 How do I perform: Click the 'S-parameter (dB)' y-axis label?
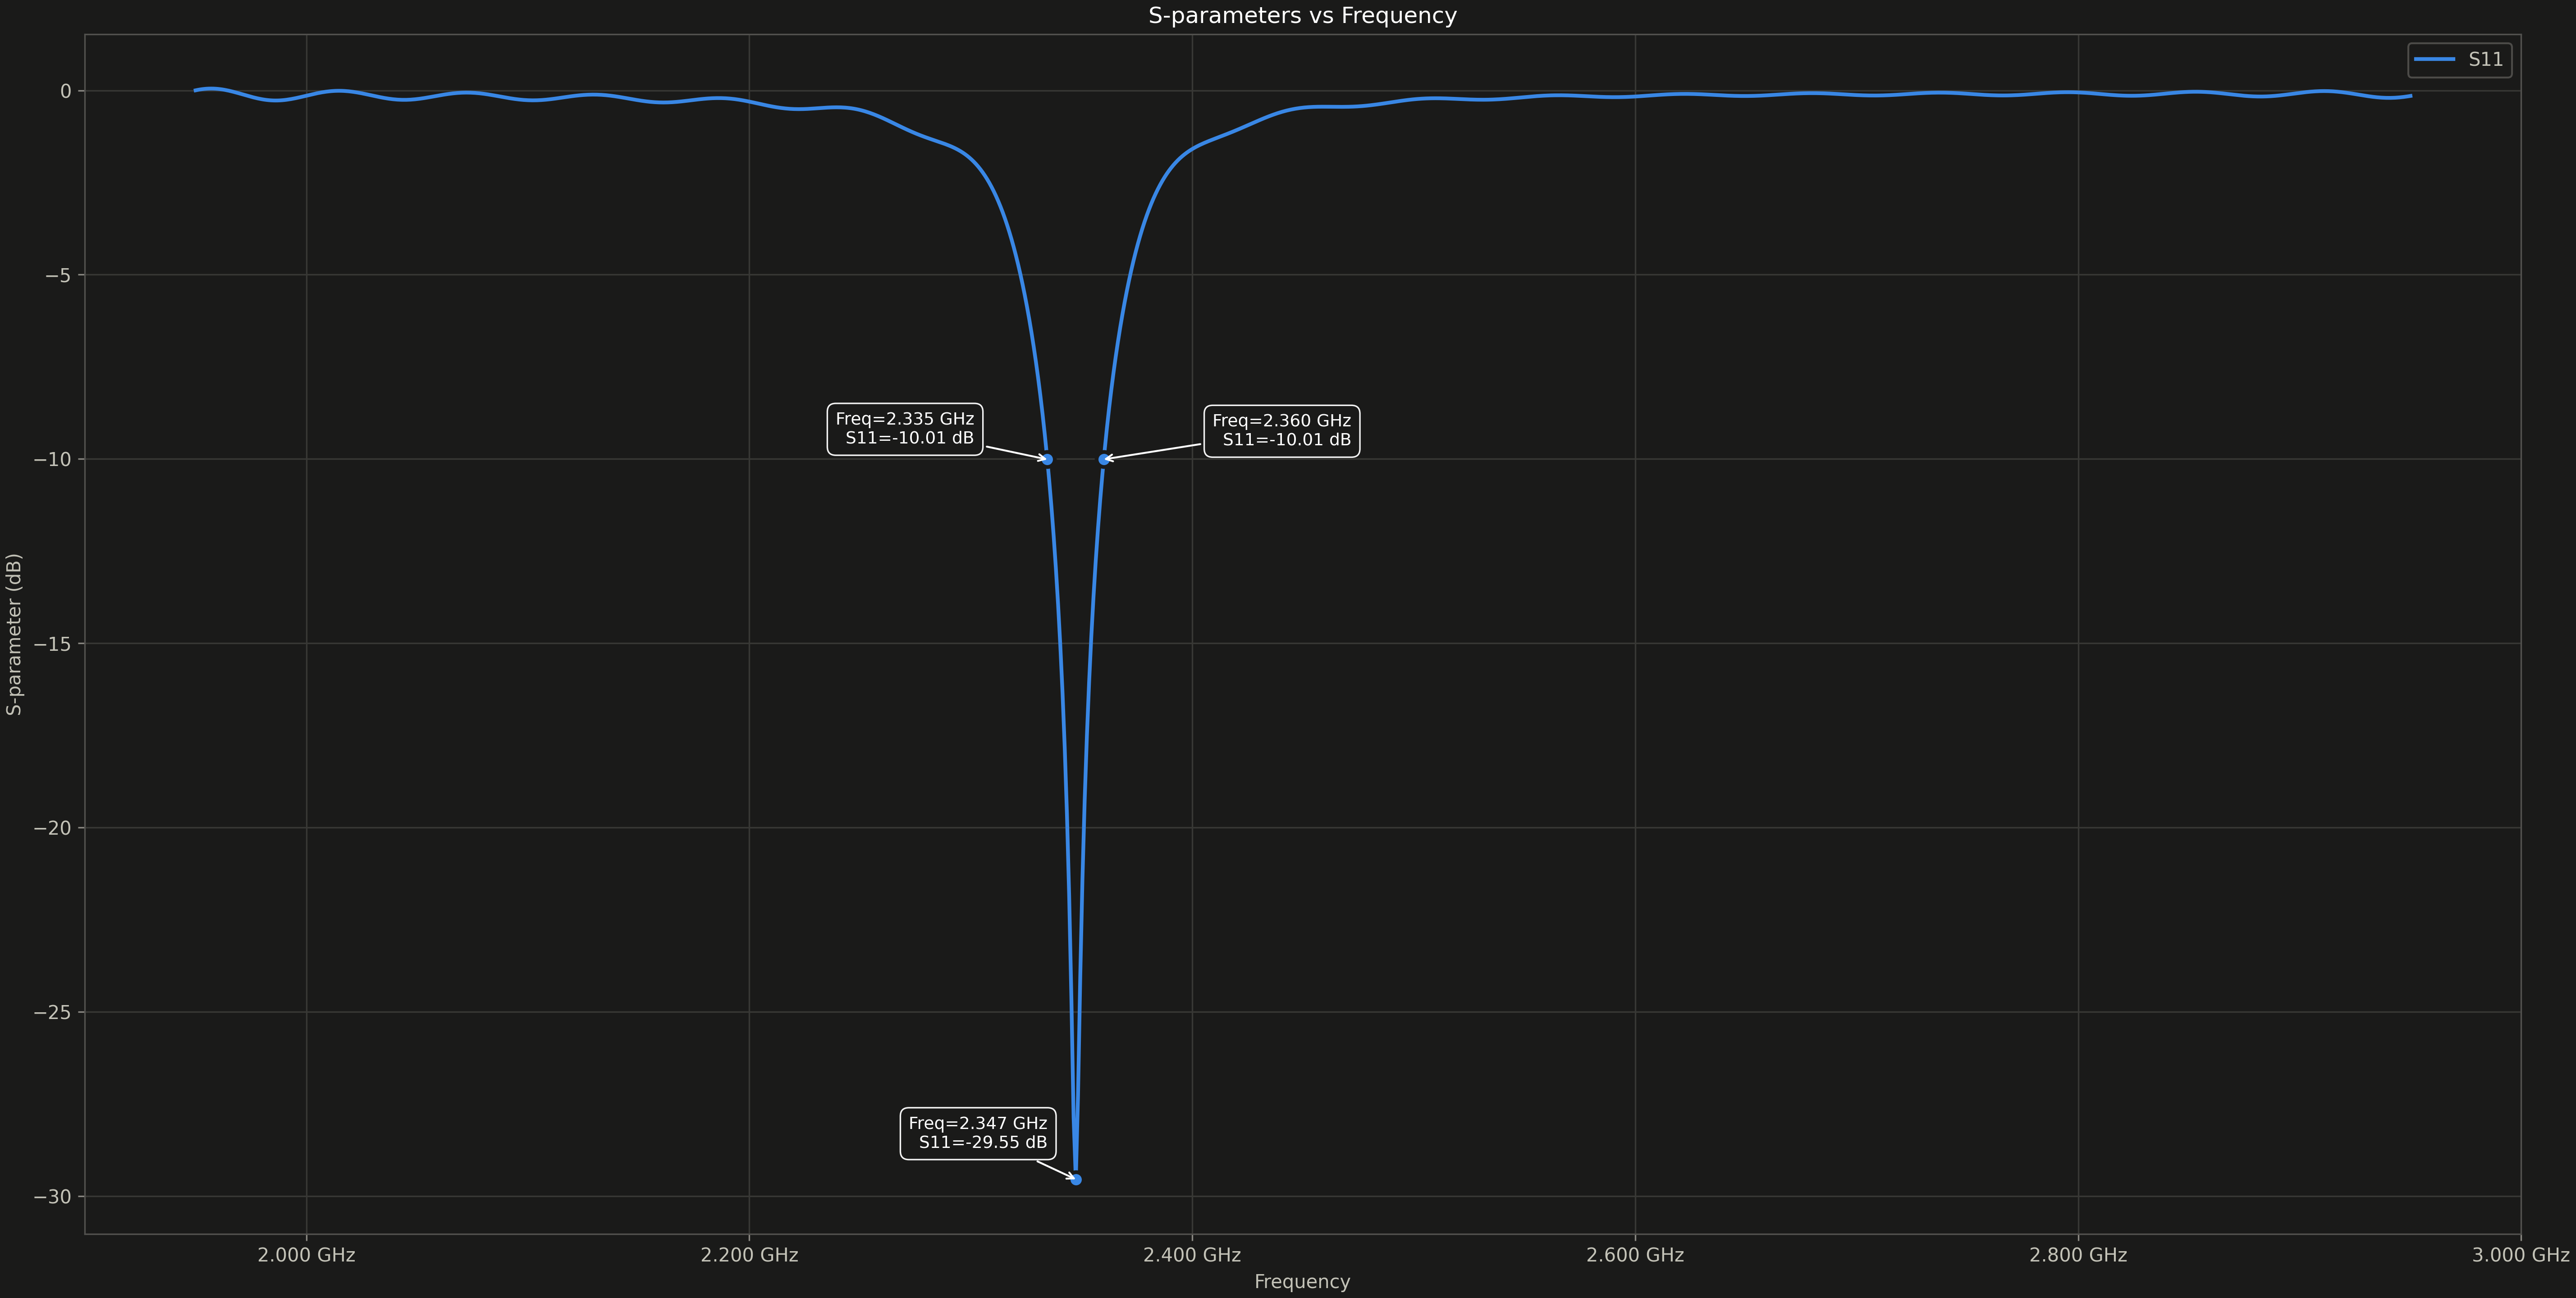(x=14, y=634)
